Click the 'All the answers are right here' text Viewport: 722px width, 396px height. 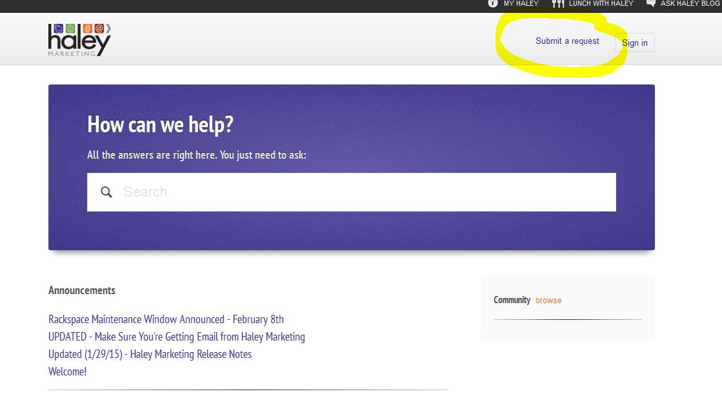(x=197, y=155)
